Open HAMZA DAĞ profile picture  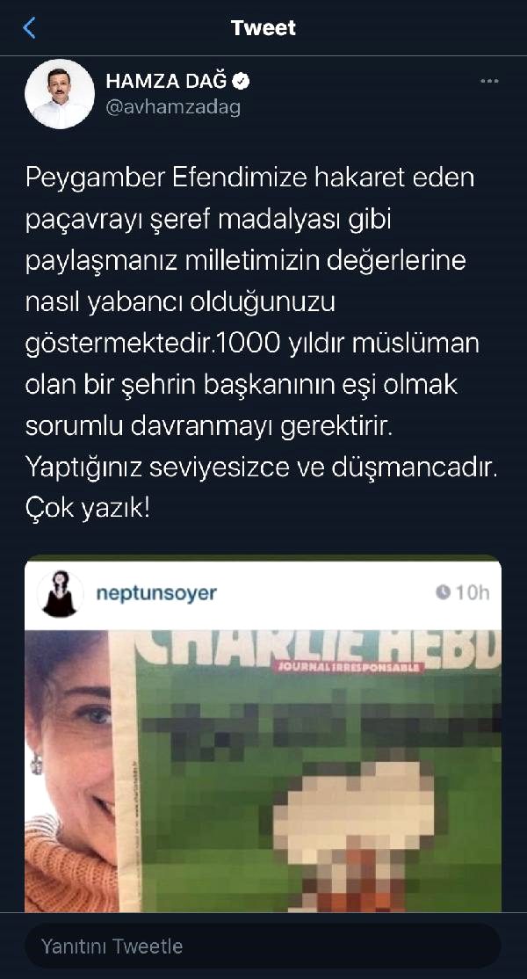(x=60, y=94)
